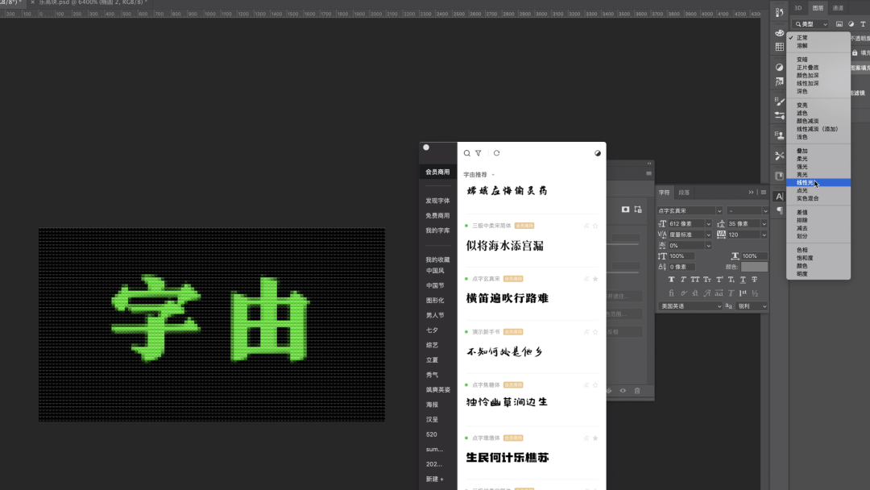Apply faux bold in the Character panel
The image size is (870, 490).
[x=670, y=280]
